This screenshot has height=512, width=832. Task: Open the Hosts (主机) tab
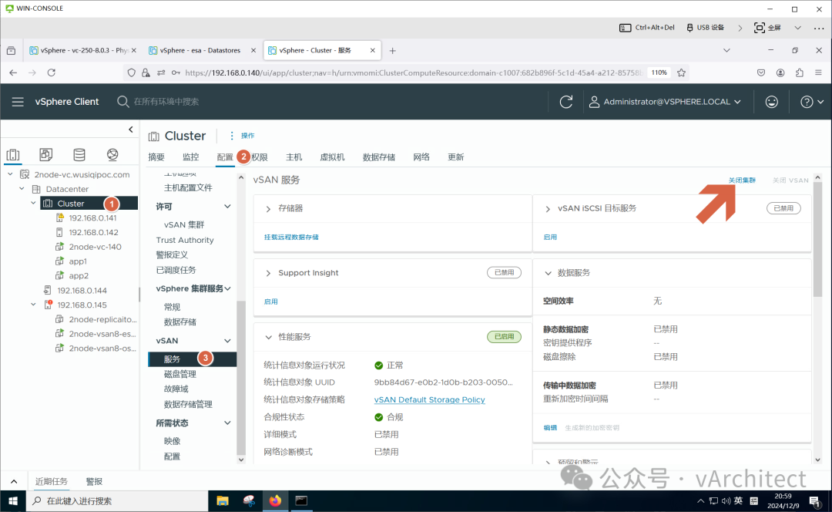click(294, 157)
